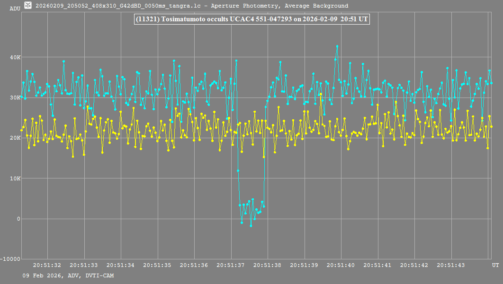Click the footer text 09 Feb 2026, ADV, DVTI-CAM
The height and width of the screenshot is (284, 503).
point(68,275)
